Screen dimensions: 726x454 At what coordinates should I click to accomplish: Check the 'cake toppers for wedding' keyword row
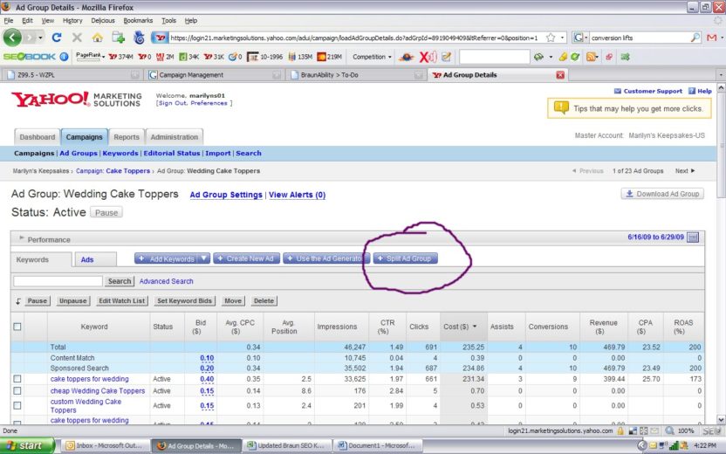[17, 379]
